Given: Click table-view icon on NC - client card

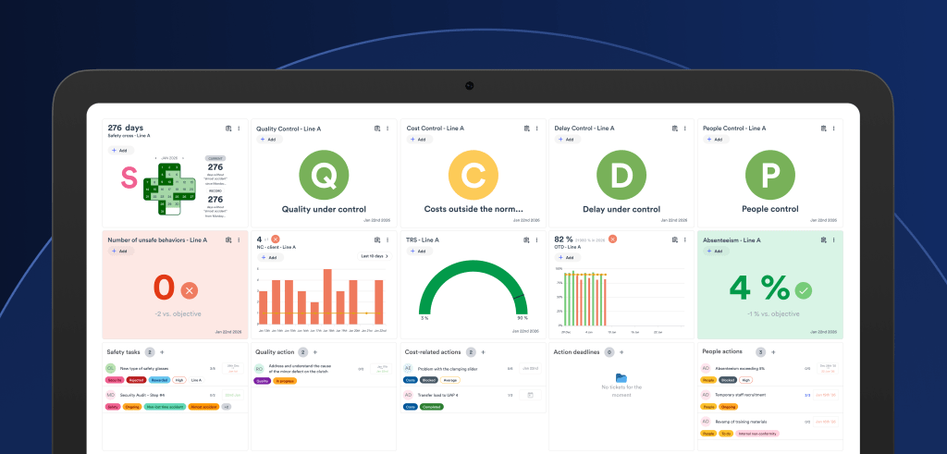Looking at the screenshot, I should [x=377, y=239].
